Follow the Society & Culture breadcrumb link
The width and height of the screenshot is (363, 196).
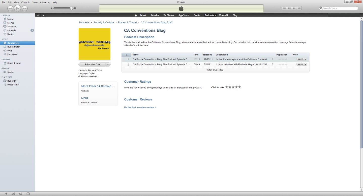pos(104,23)
